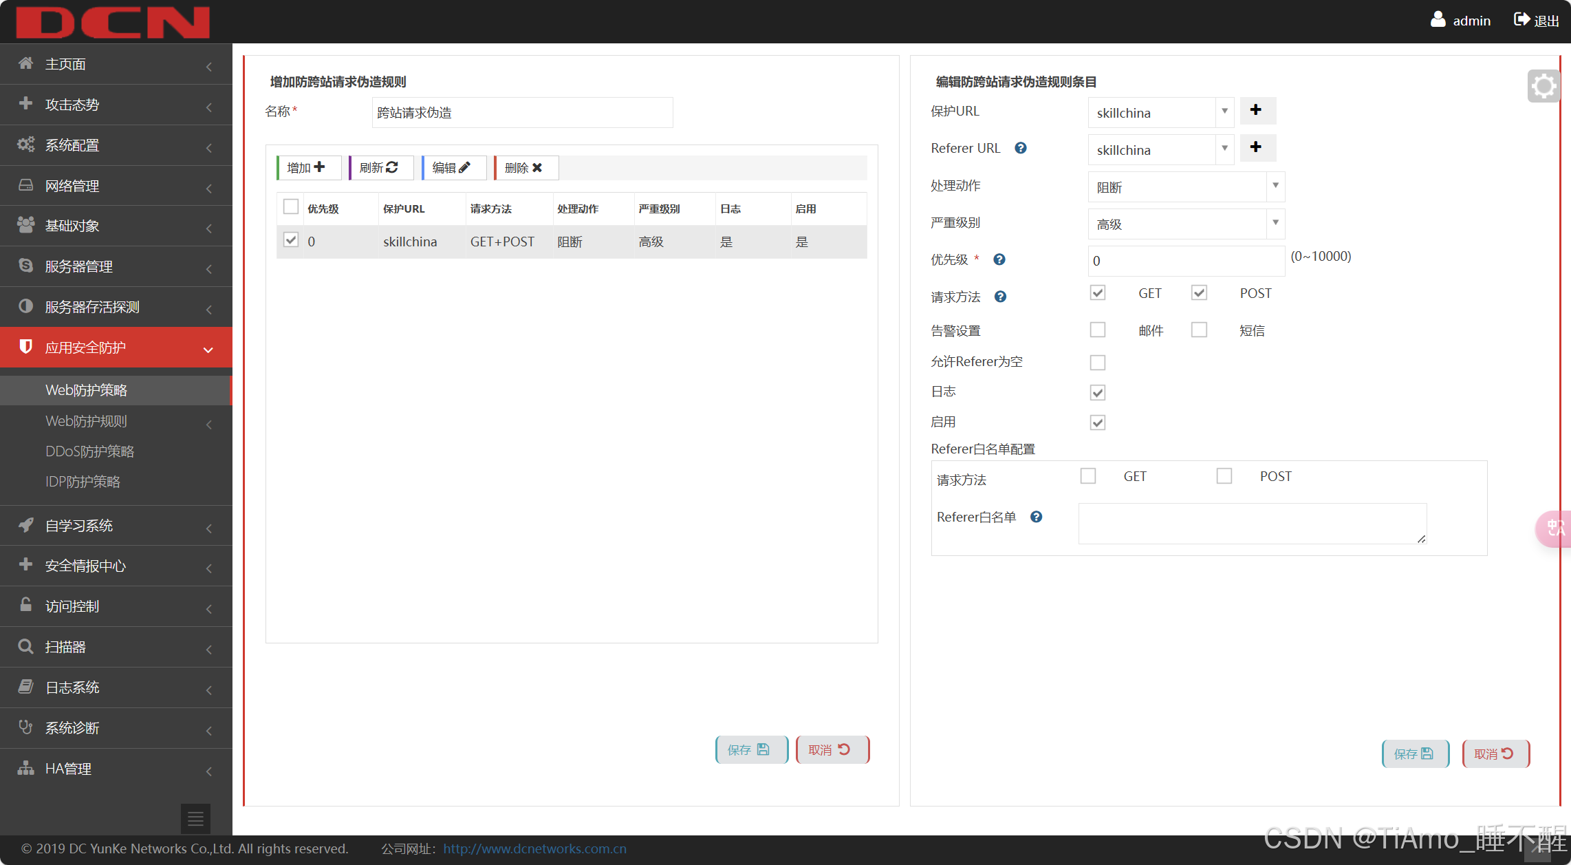Click the server icon beside 服务器管理
The image size is (1571, 865).
tap(25, 265)
